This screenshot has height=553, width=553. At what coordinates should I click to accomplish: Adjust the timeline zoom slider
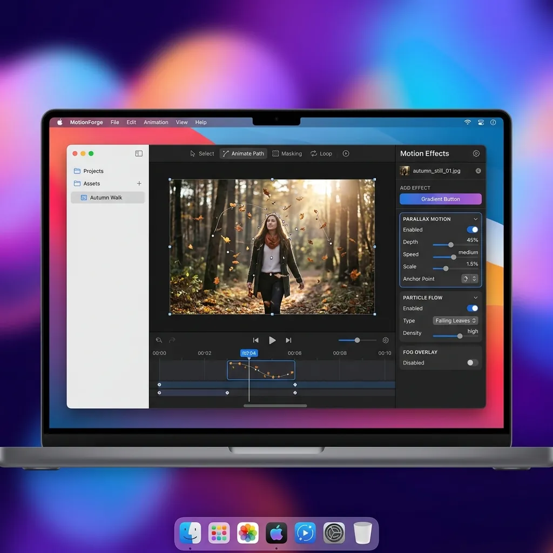pos(358,340)
